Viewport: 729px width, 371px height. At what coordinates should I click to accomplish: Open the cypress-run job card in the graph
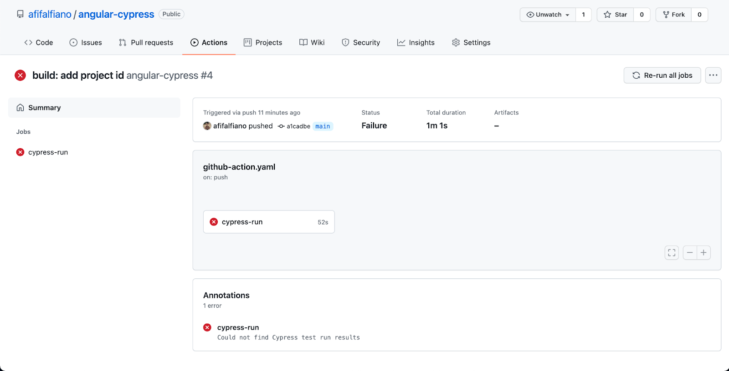pos(269,222)
